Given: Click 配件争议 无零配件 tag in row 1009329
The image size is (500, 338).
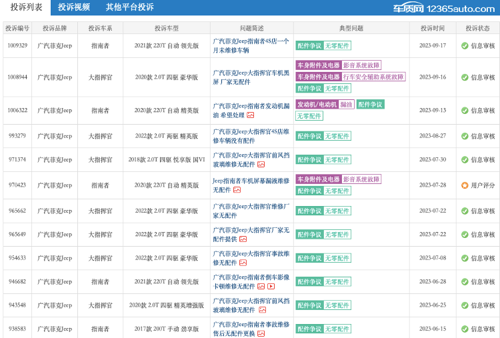Looking at the screenshot, I should 323,45.
